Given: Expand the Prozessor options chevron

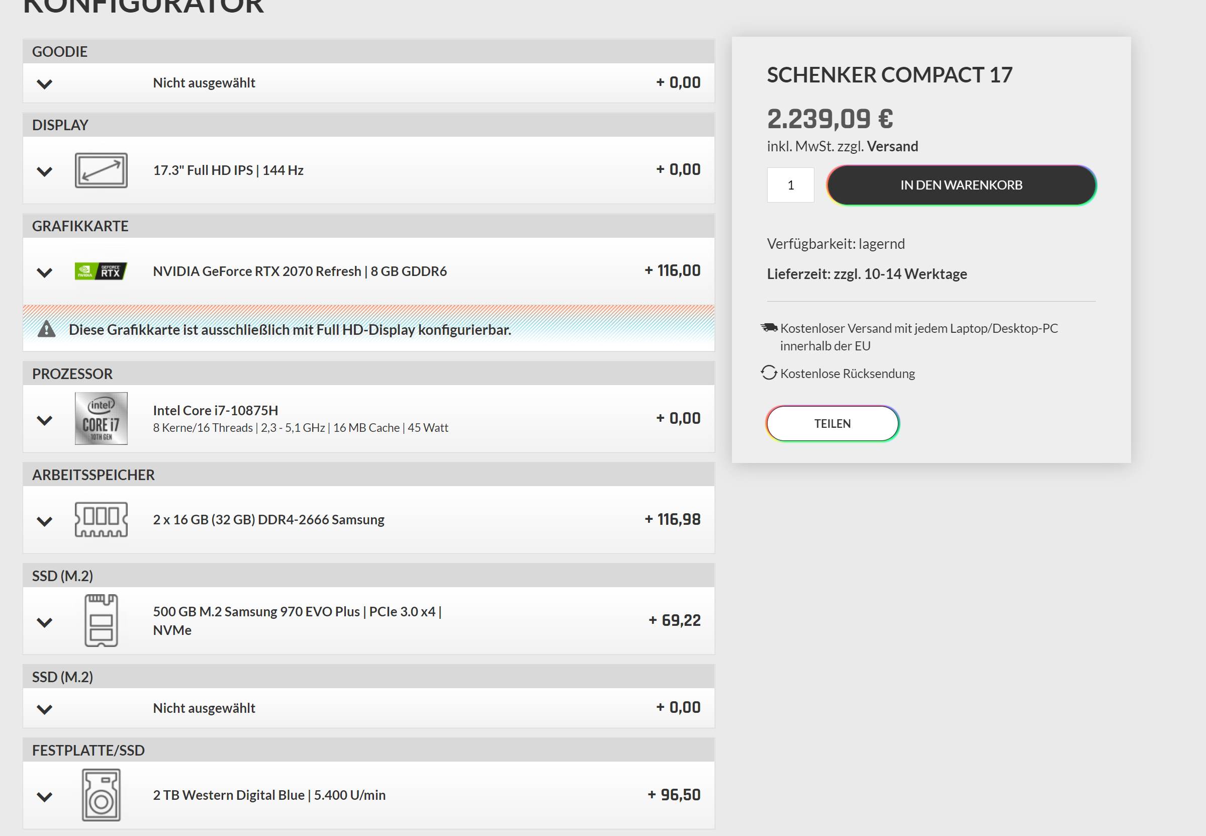Looking at the screenshot, I should tap(45, 420).
